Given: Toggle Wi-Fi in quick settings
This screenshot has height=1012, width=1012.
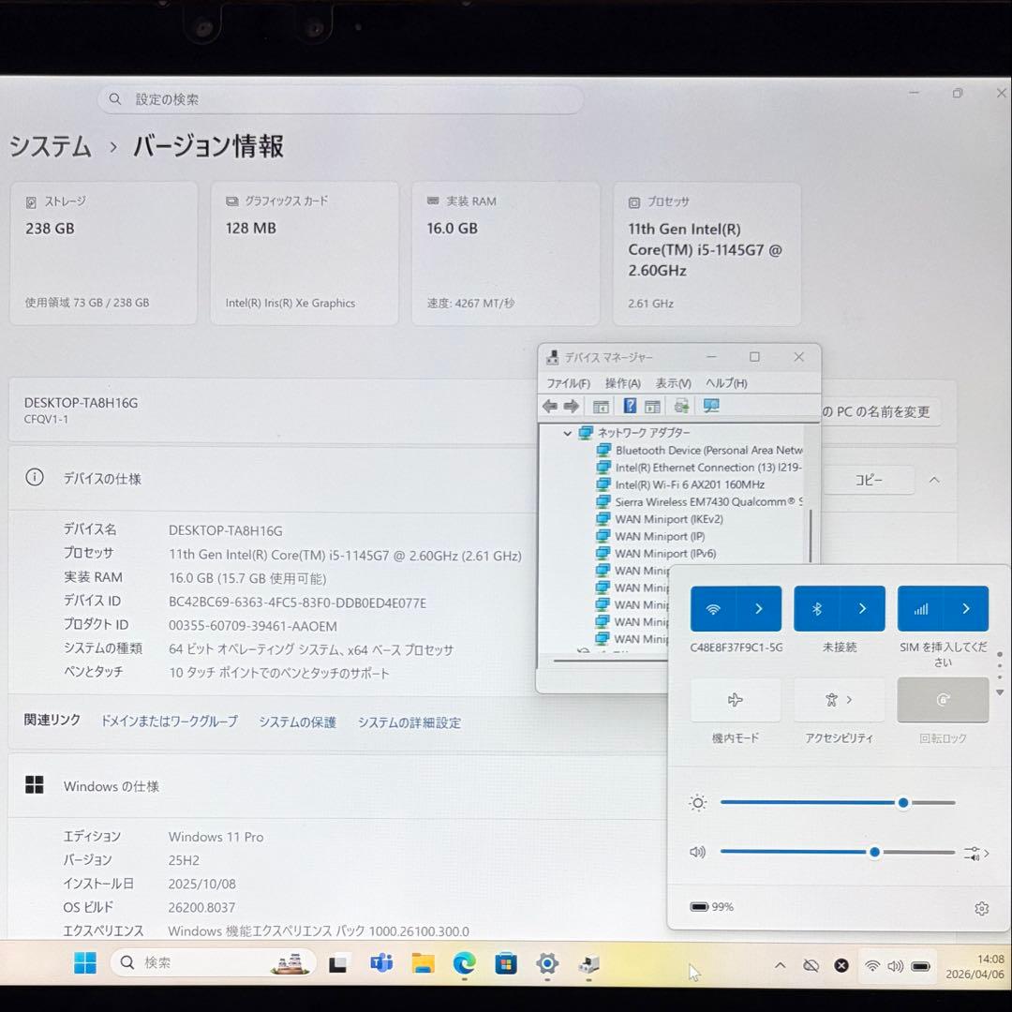Looking at the screenshot, I should click(x=713, y=609).
